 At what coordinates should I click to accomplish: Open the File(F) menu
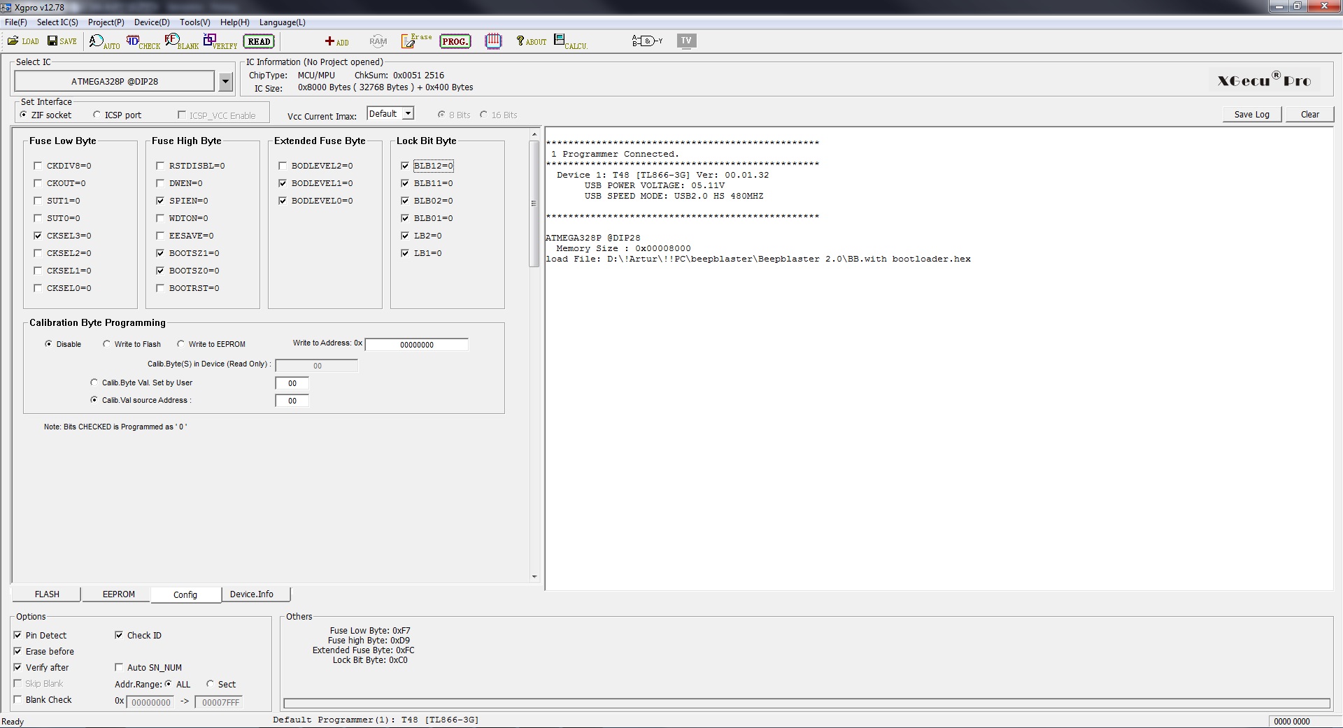16,22
